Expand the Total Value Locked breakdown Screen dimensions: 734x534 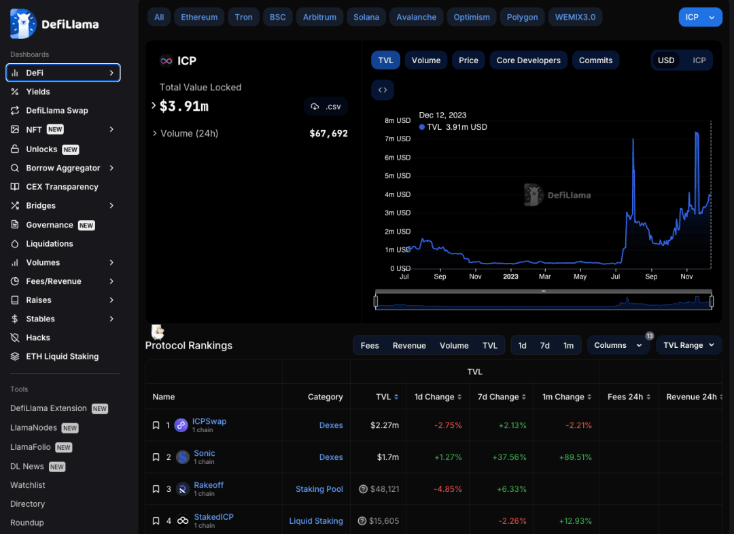point(154,105)
